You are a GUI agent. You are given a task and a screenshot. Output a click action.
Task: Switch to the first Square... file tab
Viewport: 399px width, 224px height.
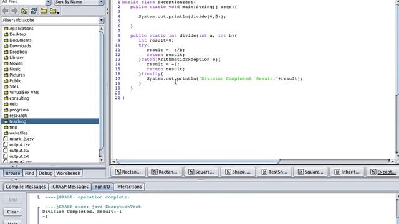click(201, 172)
